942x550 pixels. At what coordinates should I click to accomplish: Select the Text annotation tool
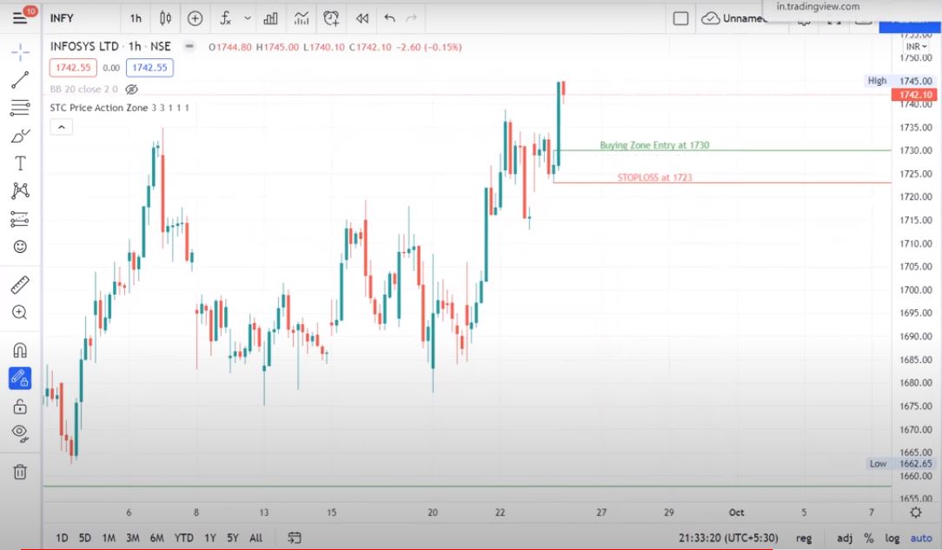click(20, 163)
